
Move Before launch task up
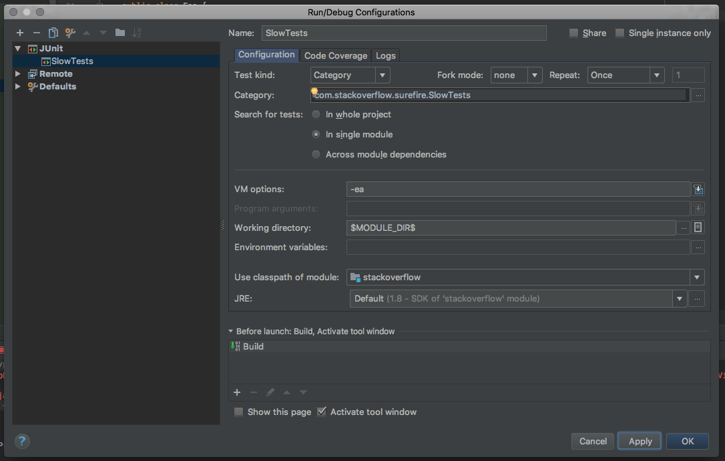point(286,392)
